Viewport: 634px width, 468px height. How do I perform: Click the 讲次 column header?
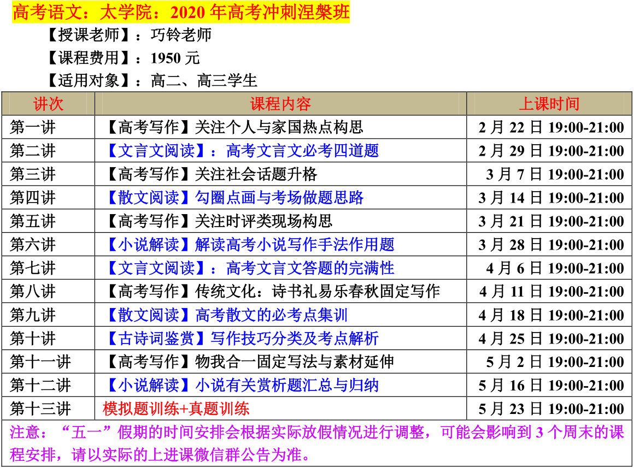coord(48,104)
